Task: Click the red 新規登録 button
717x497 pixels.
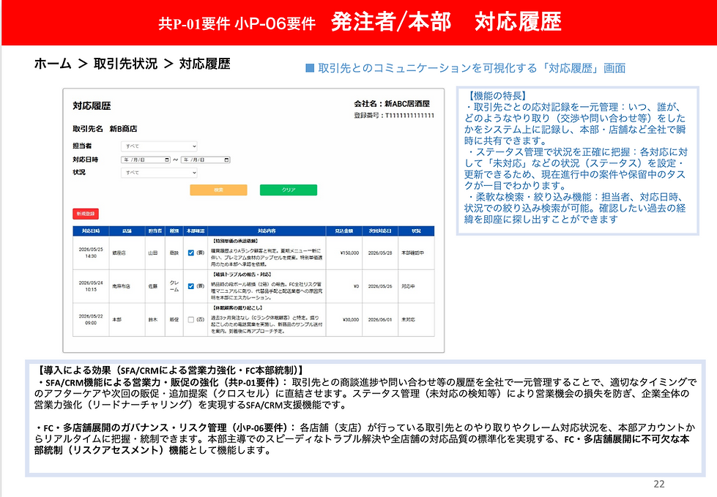Action: [86, 214]
